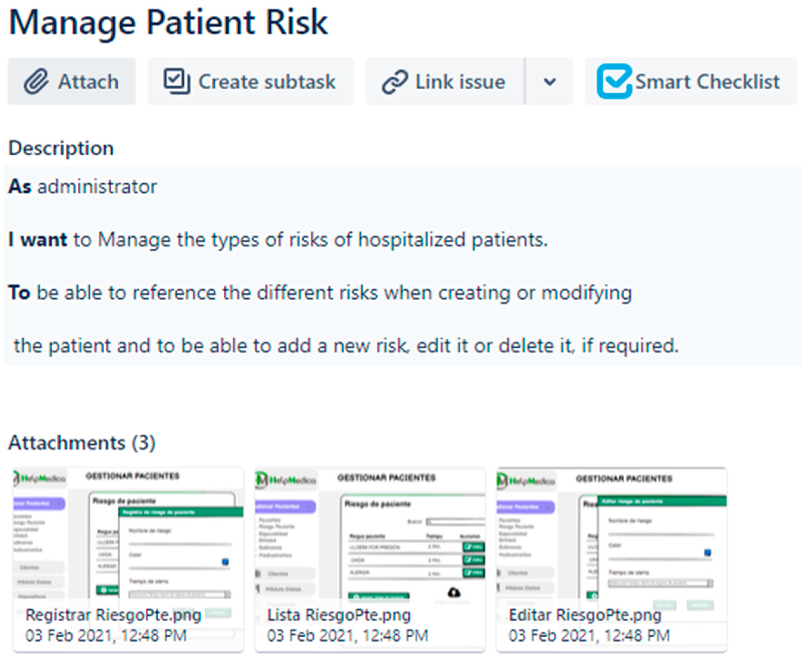Viewport: 802px width, 668px height.
Task: Open Editar RiesgoPte.png file name
Action: [x=585, y=615]
